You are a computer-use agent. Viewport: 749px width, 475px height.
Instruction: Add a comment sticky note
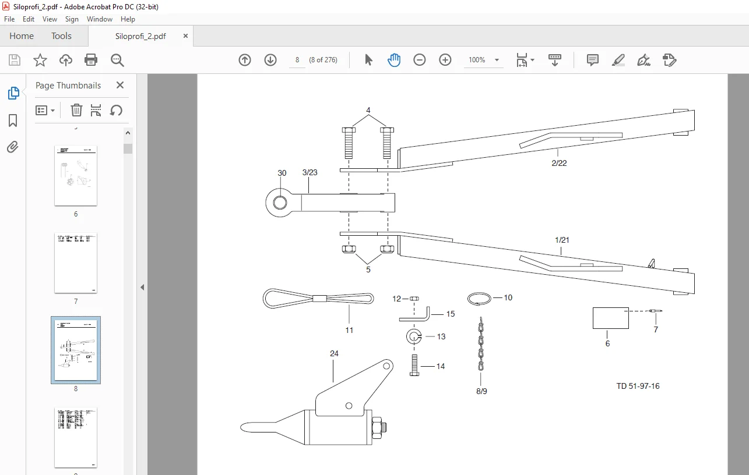[x=593, y=60]
